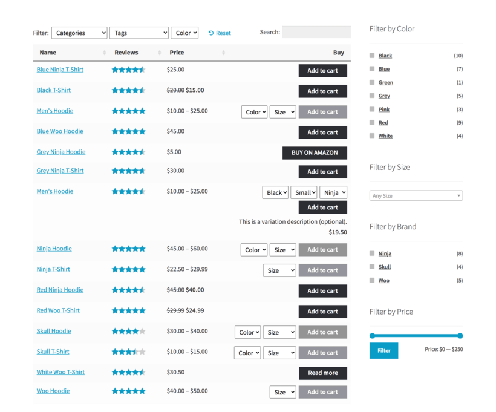496x412 pixels.
Task: Open the Tags filter dropdown
Action: 139,33
